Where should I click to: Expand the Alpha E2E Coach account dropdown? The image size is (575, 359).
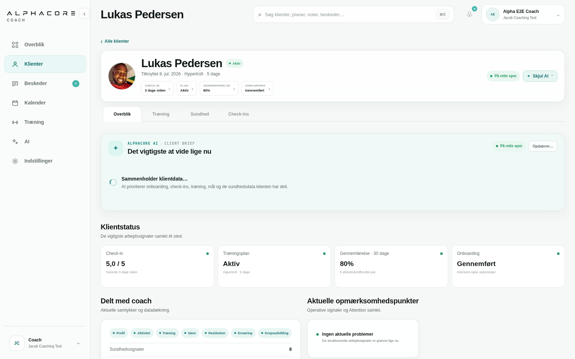(x=523, y=14)
